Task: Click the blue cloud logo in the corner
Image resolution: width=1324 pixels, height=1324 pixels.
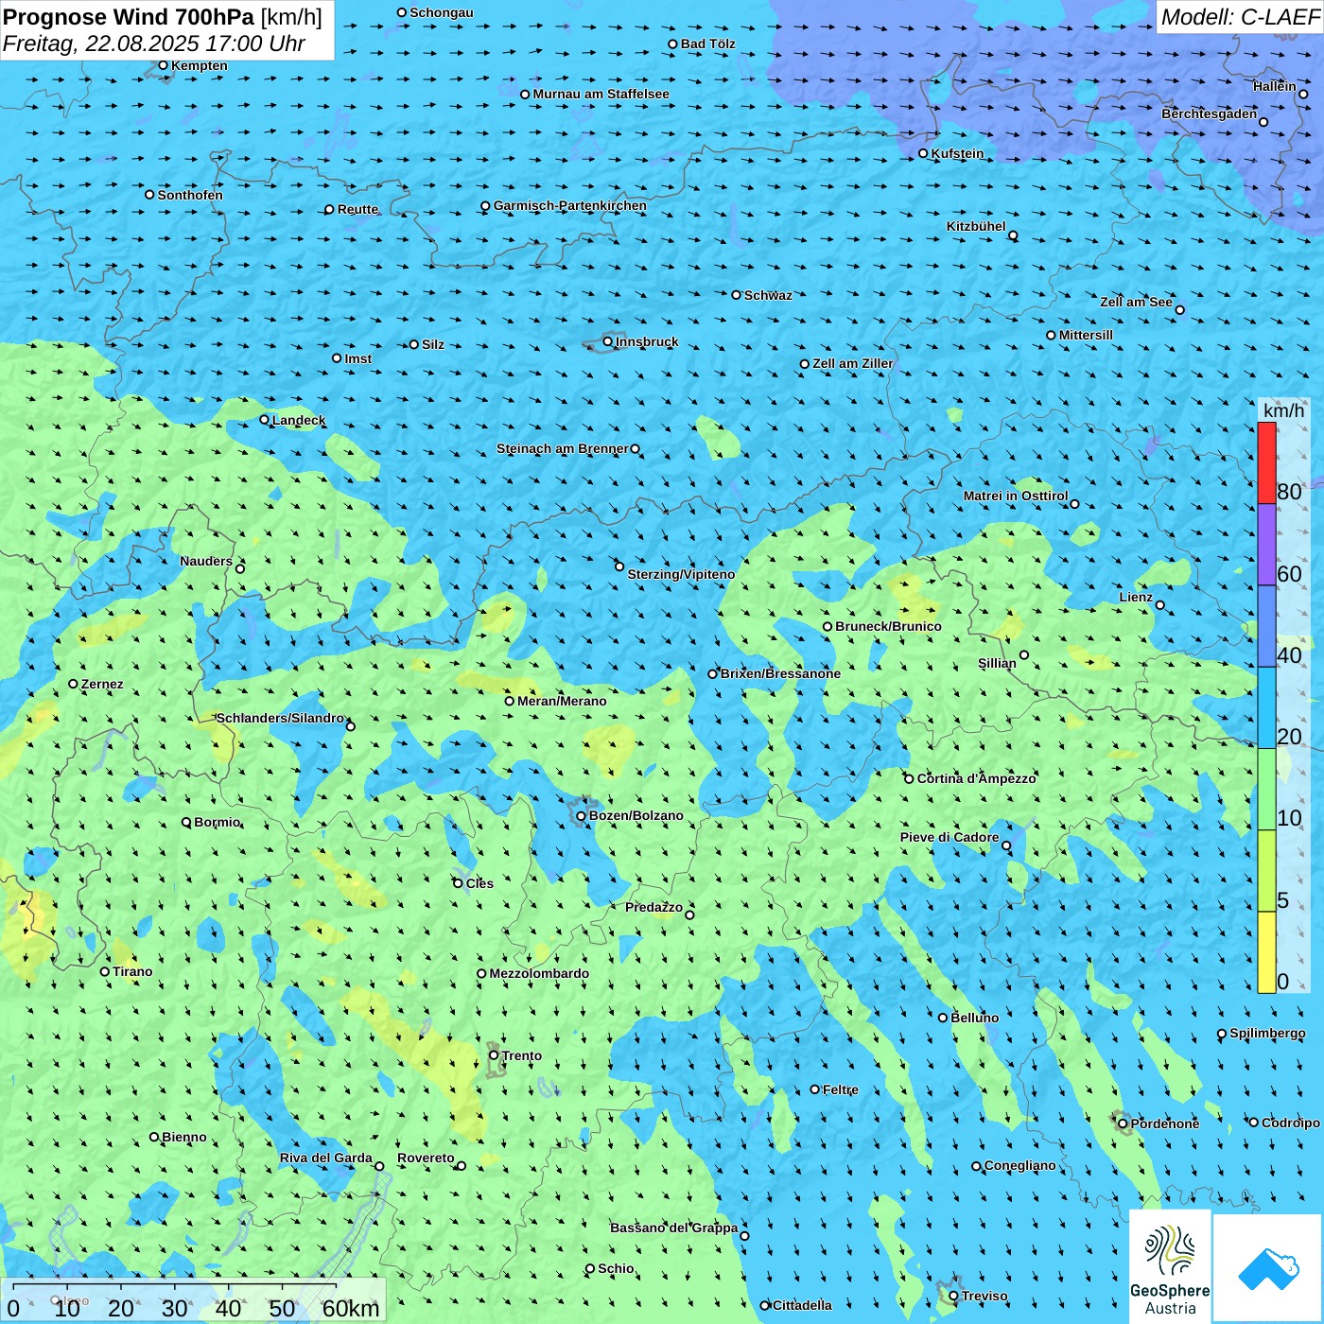Action: (x=1268, y=1268)
